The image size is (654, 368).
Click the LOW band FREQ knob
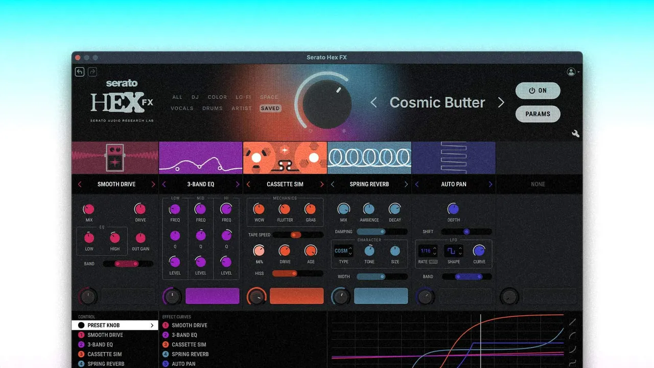coord(175,209)
